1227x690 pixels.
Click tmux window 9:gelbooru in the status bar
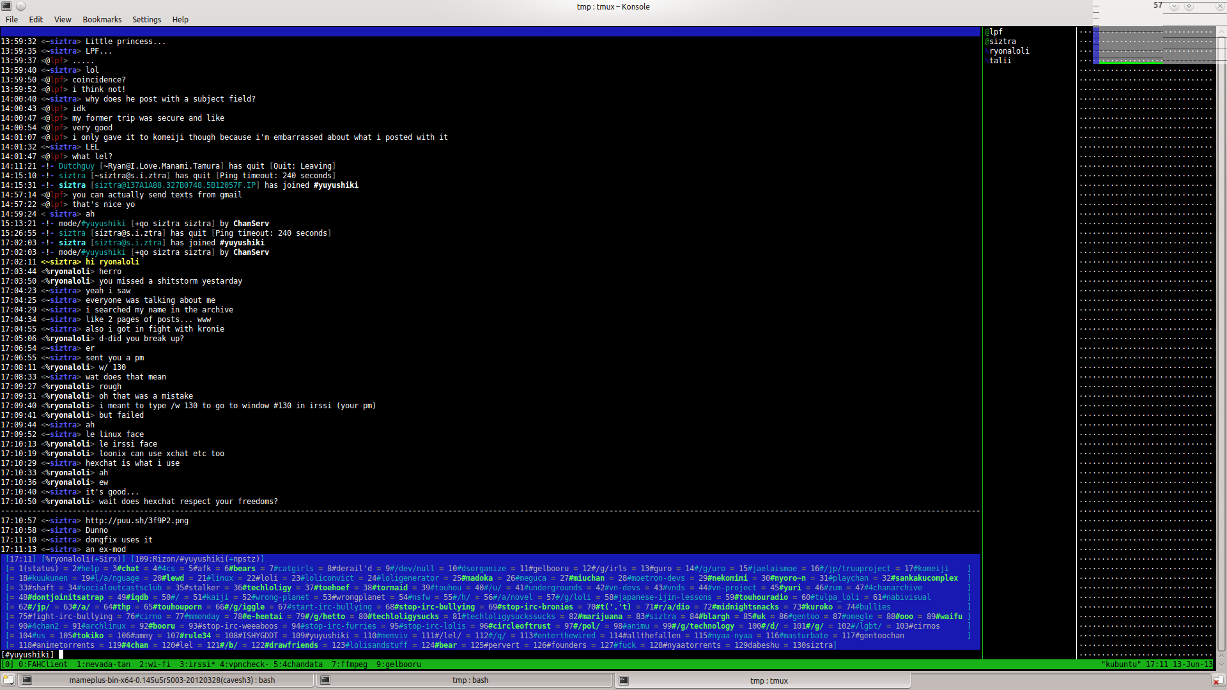(398, 664)
